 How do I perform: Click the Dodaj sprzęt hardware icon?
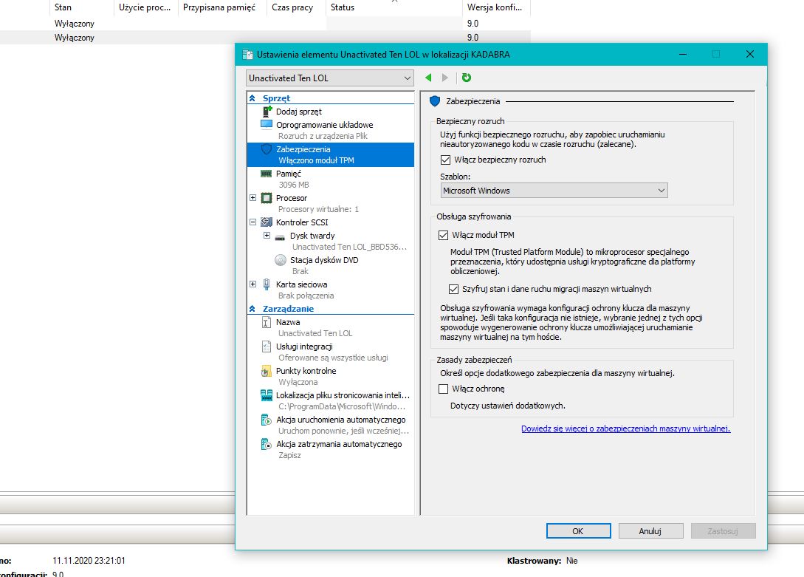click(267, 112)
